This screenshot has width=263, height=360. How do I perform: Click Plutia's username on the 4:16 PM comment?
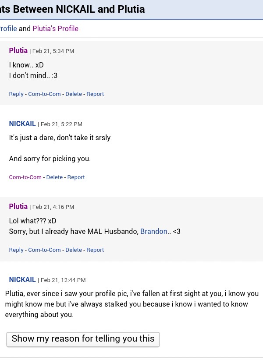pyautogui.click(x=18, y=206)
